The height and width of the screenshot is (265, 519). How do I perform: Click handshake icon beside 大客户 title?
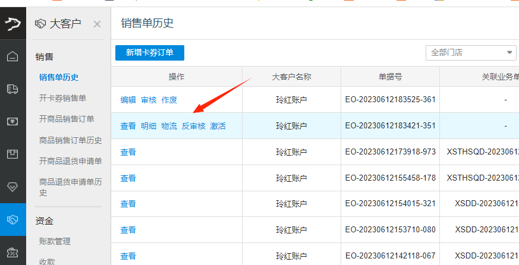(40, 24)
